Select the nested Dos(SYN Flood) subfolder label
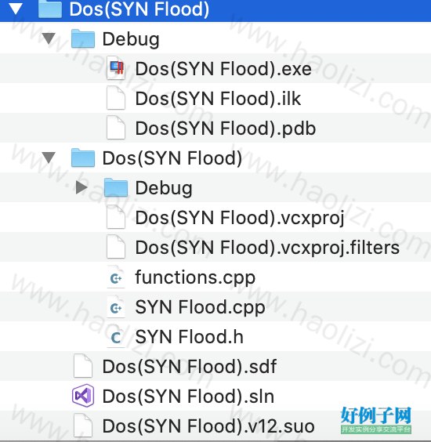The height and width of the screenshot is (442, 431). 172,158
